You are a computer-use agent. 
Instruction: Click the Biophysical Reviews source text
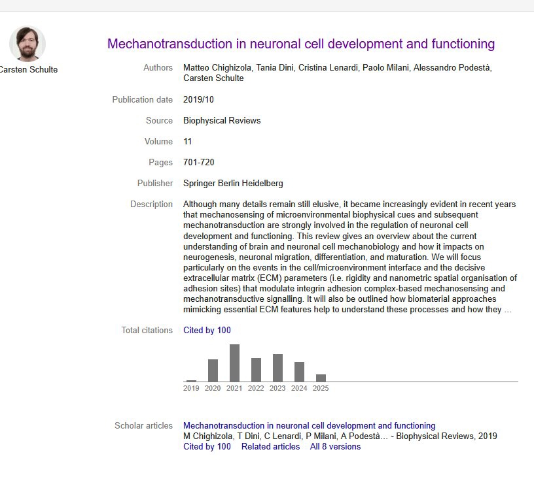[x=222, y=121]
